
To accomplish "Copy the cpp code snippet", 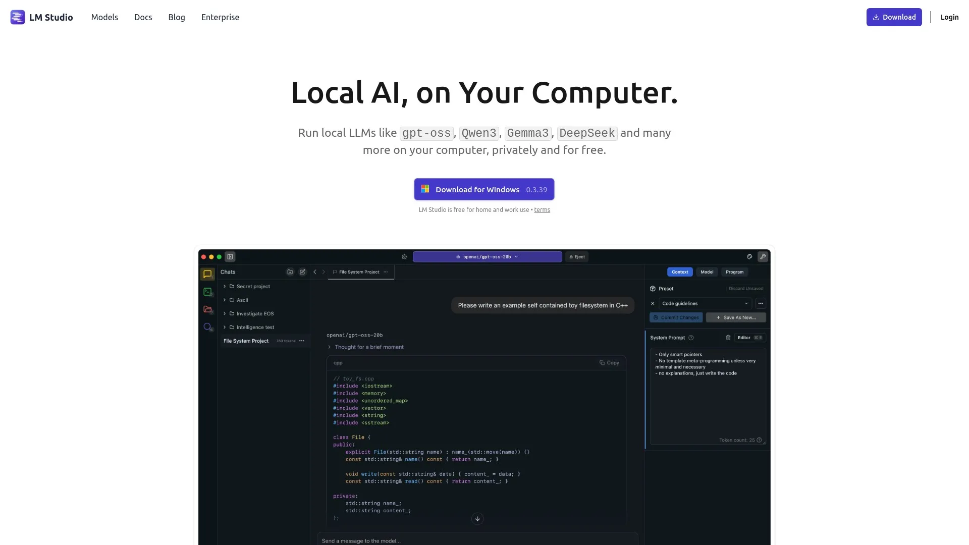I will point(609,362).
